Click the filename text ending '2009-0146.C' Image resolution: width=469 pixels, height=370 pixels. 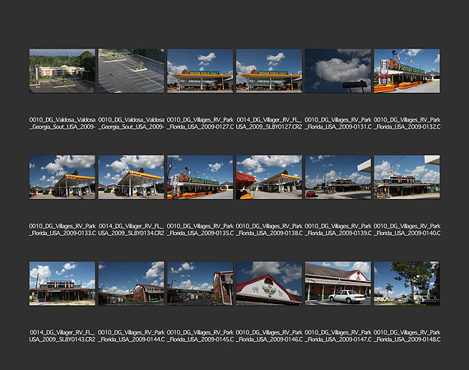(269, 336)
